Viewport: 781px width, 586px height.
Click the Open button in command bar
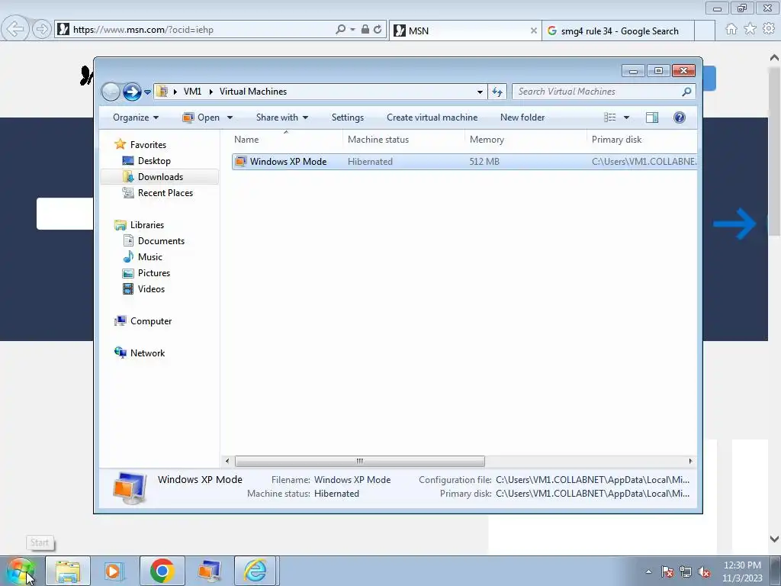click(201, 118)
